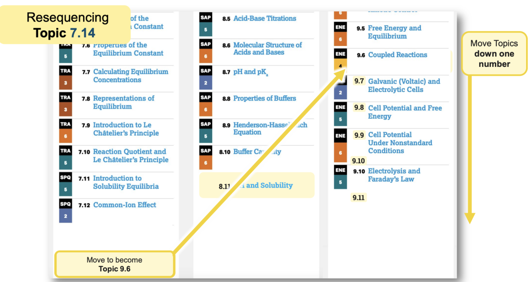This screenshot has width=528, height=282.
Task: Click the SAP 6 badge beside Properties of Buffers
Action: click(x=205, y=104)
